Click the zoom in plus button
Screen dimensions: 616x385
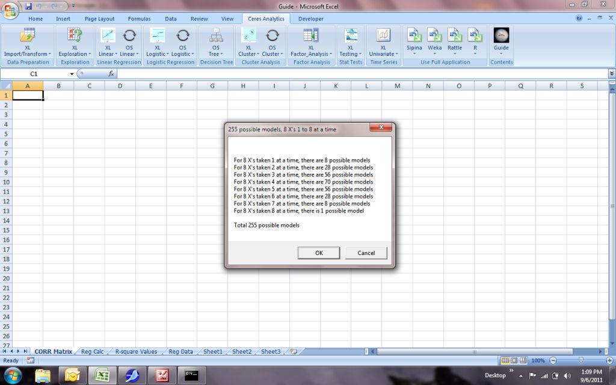(609, 360)
